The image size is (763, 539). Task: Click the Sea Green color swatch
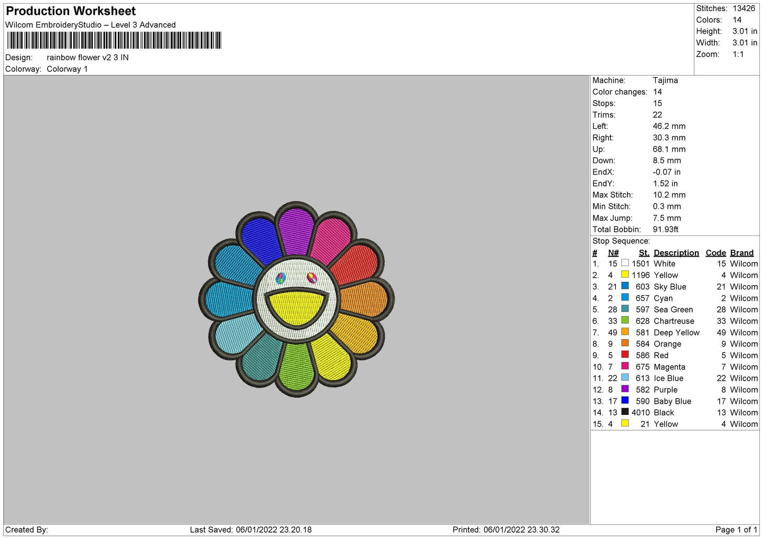click(x=625, y=309)
